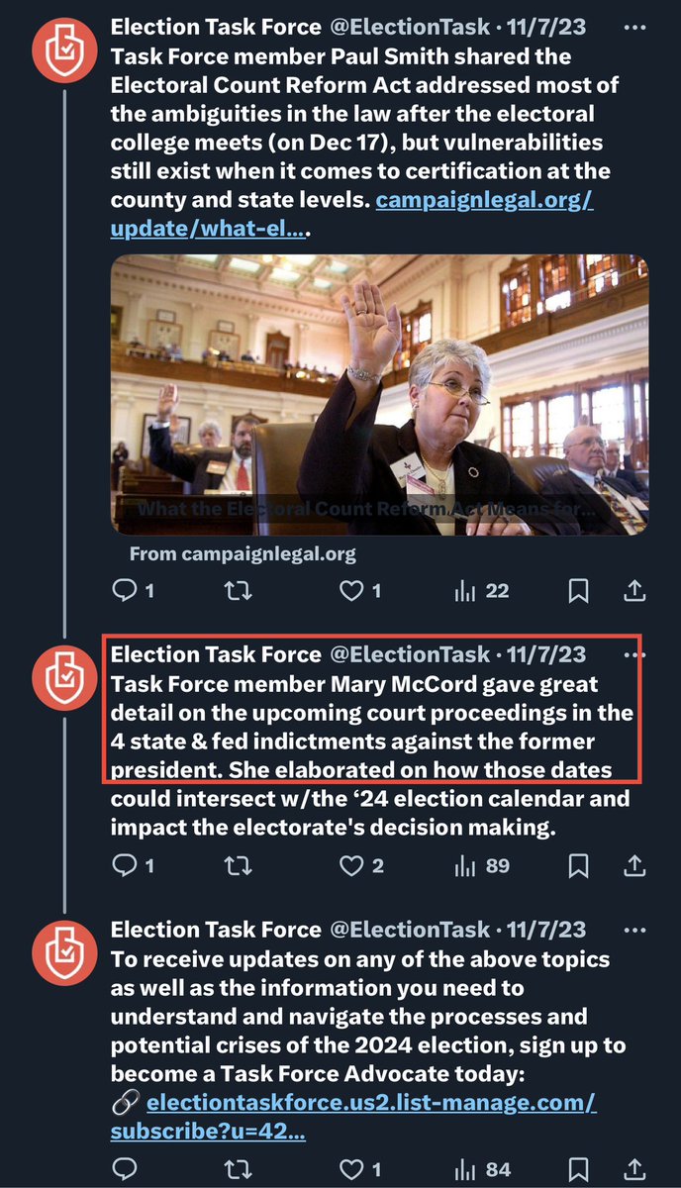Open the Electoral Count Reform Act image card
This screenshot has height=1188, width=681.
click(x=379, y=396)
